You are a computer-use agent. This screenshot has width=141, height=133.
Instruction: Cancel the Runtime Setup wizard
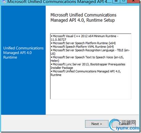click(124, 124)
